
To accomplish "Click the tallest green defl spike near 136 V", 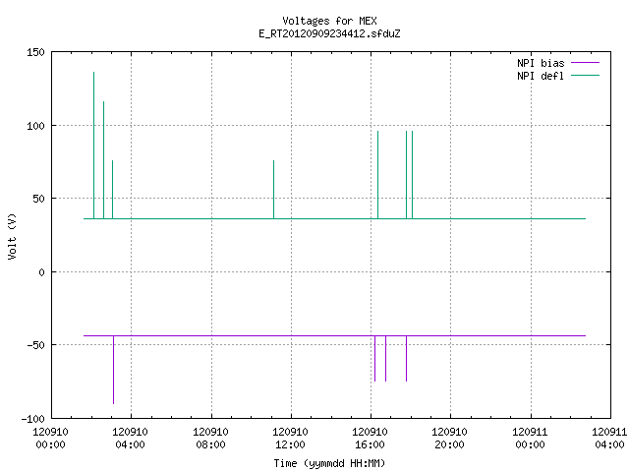I will (94, 146).
